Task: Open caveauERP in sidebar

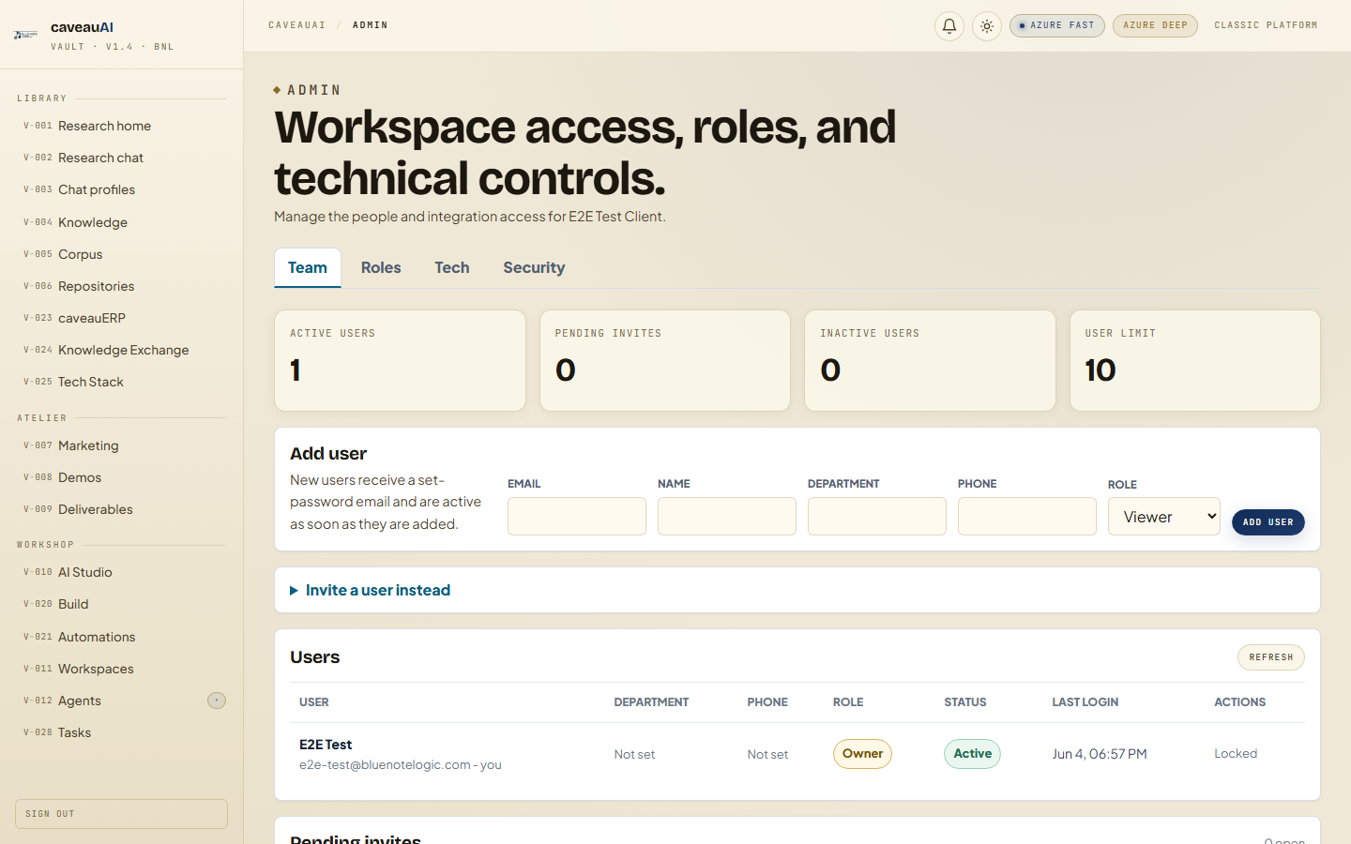Action: click(121, 318)
